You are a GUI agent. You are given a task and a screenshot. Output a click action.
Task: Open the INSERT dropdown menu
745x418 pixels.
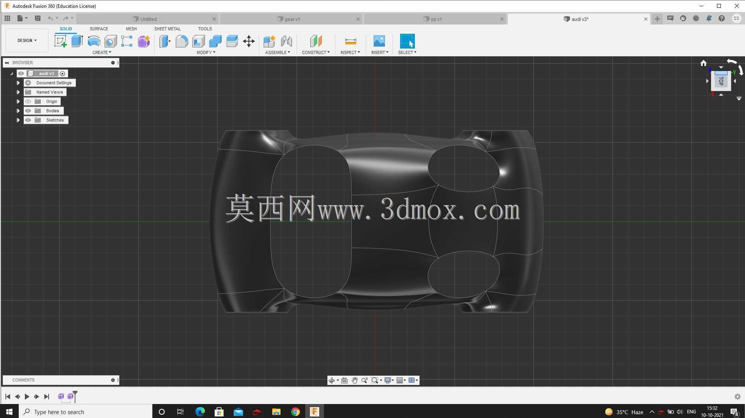(379, 52)
